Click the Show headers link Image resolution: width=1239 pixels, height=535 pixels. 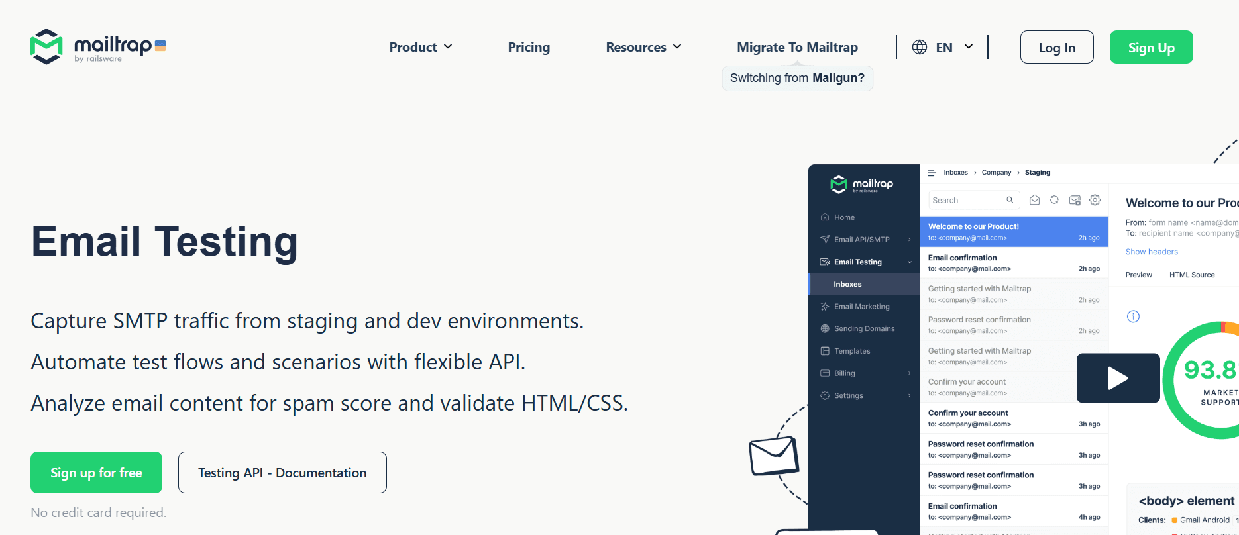(1152, 252)
